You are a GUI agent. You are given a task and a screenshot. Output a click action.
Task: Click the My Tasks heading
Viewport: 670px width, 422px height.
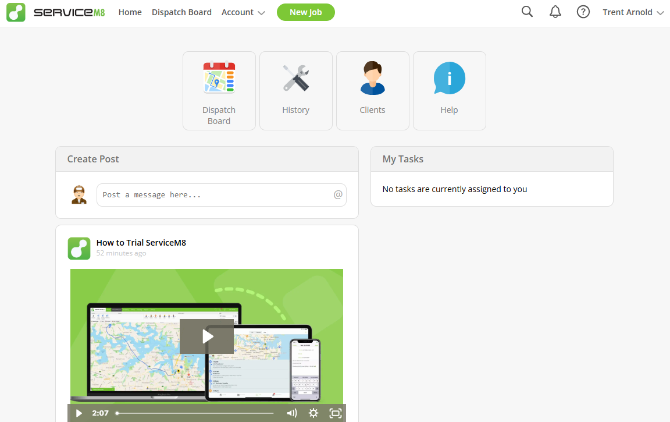pos(403,159)
